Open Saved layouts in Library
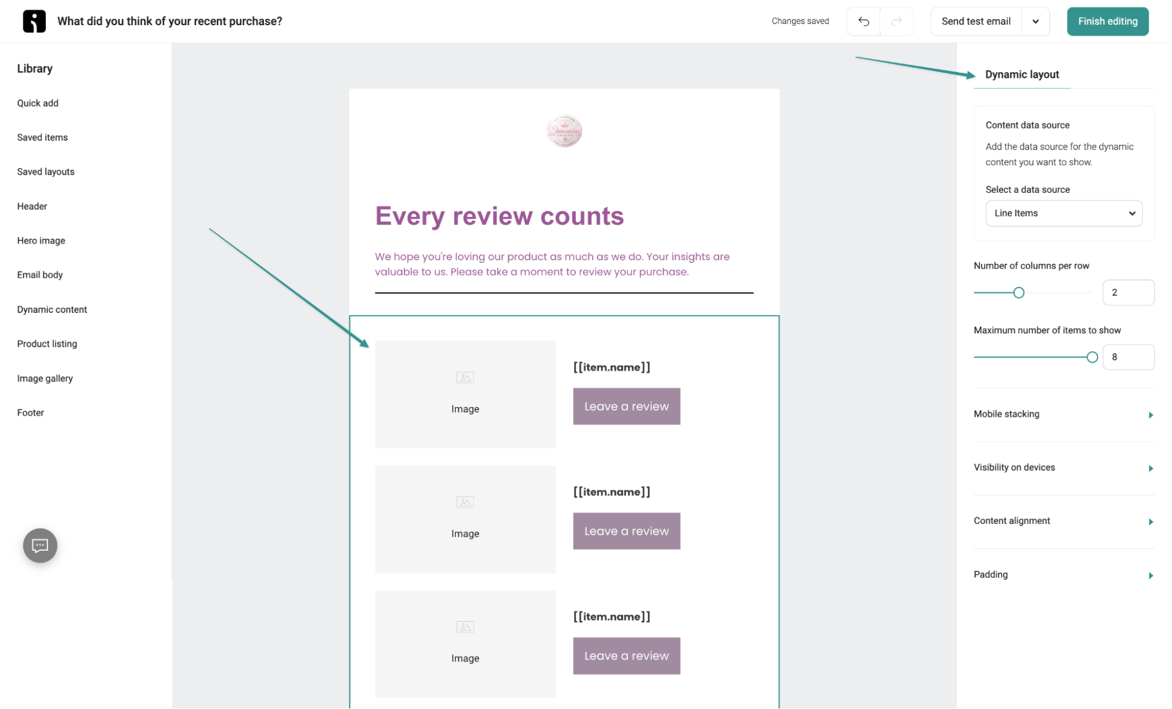This screenshot has width=1172, height=709. [46, 172]
